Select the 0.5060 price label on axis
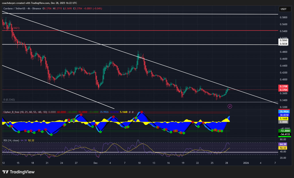294x178 pixels. click(x=283, y=41)
